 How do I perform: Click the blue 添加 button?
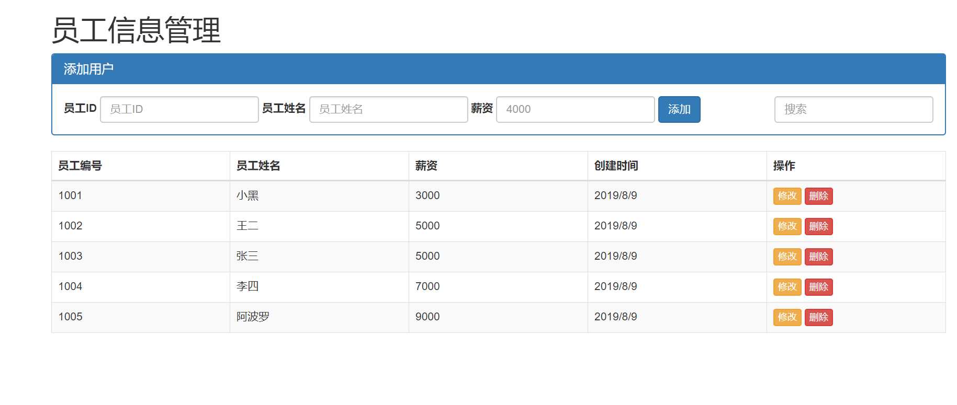click(x=679, y=109)
